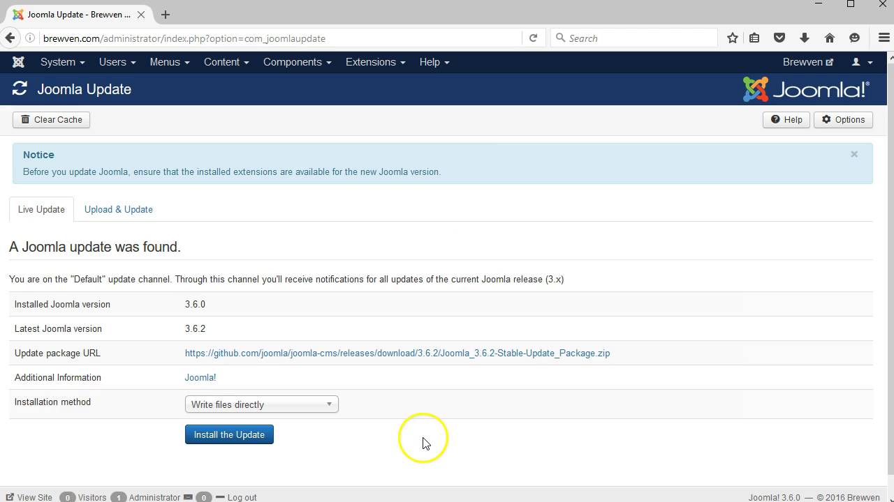Click the smiley chat icon in toolbar
This screenshot has height=502, width=894.
(x=854, y=38)
